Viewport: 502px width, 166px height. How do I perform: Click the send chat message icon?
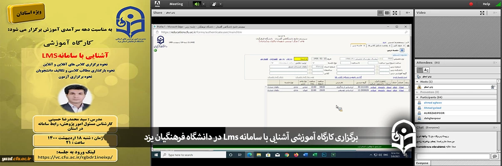(494, 156)
